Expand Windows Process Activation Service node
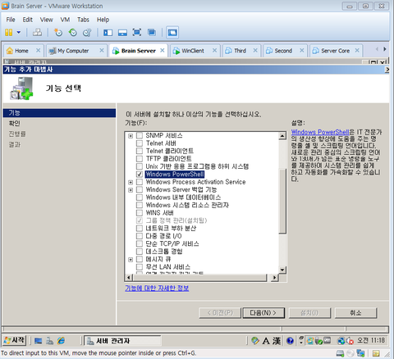 131,182
